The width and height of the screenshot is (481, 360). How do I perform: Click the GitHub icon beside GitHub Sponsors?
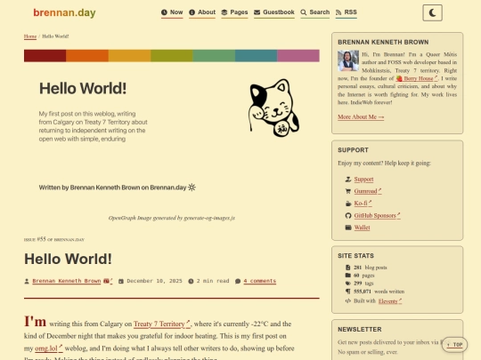tap(348, 215)
